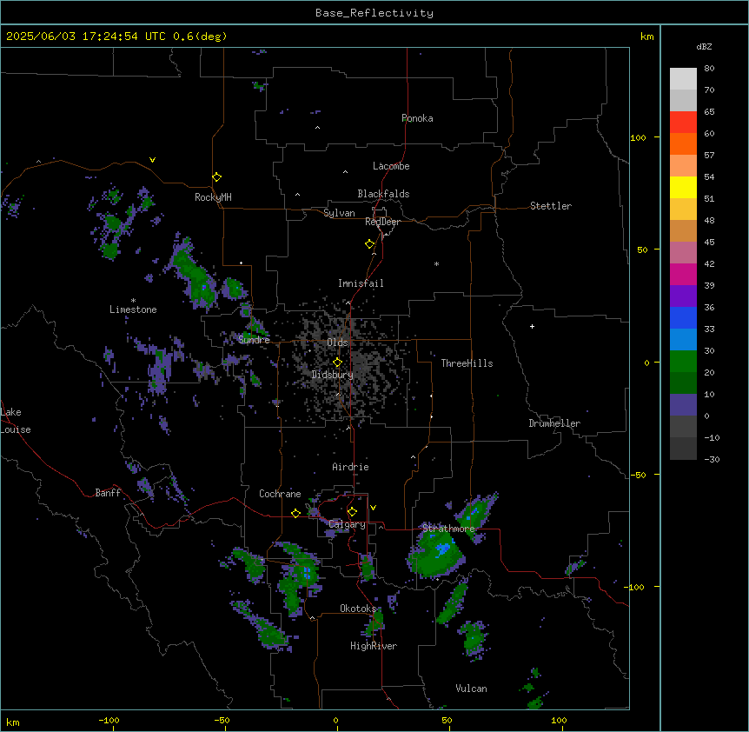Image resolution: width=749 pixels, height=732 pixels.
Task: Select the yellow diamond marker above Calgary label
Action: [x=352, y=512]
